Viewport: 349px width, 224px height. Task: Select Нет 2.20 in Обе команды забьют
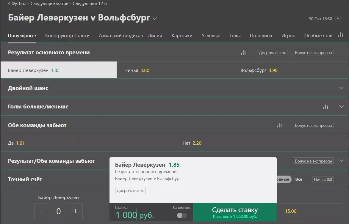pyautogui.click(x=262, y=143)
